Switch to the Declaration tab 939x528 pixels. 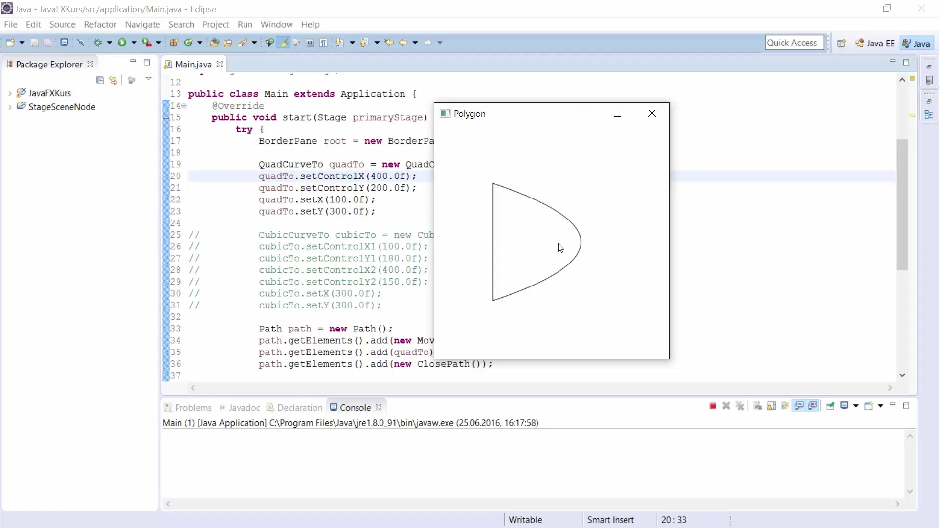pos(294,407)
